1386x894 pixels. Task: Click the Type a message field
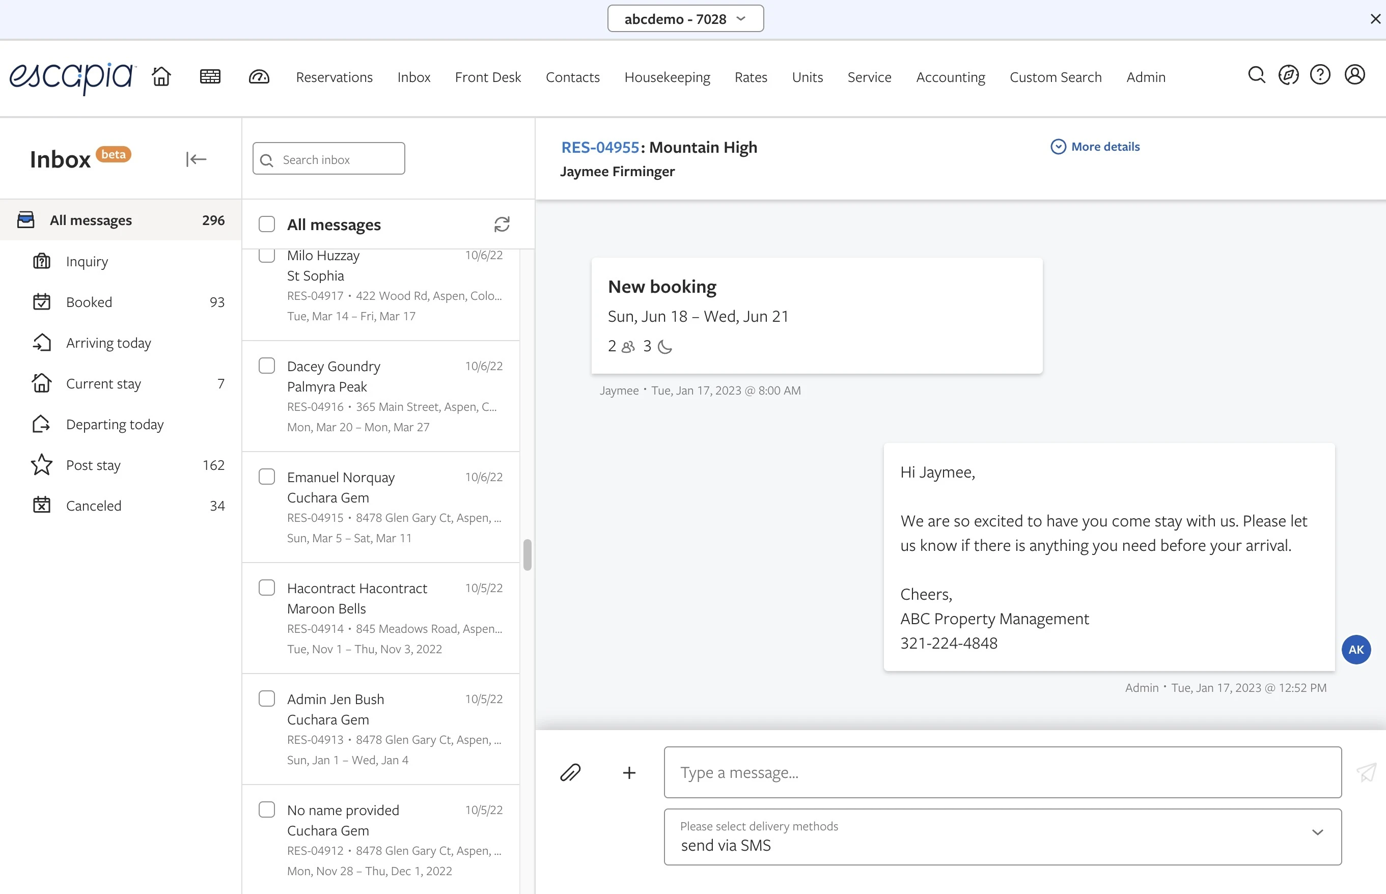click(x=1002, y=773)
